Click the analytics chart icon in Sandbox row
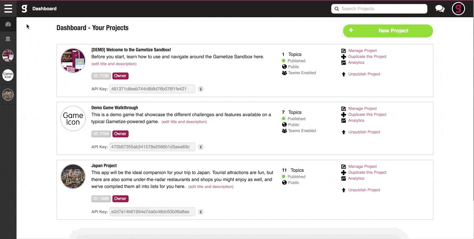 pos(343,63)
